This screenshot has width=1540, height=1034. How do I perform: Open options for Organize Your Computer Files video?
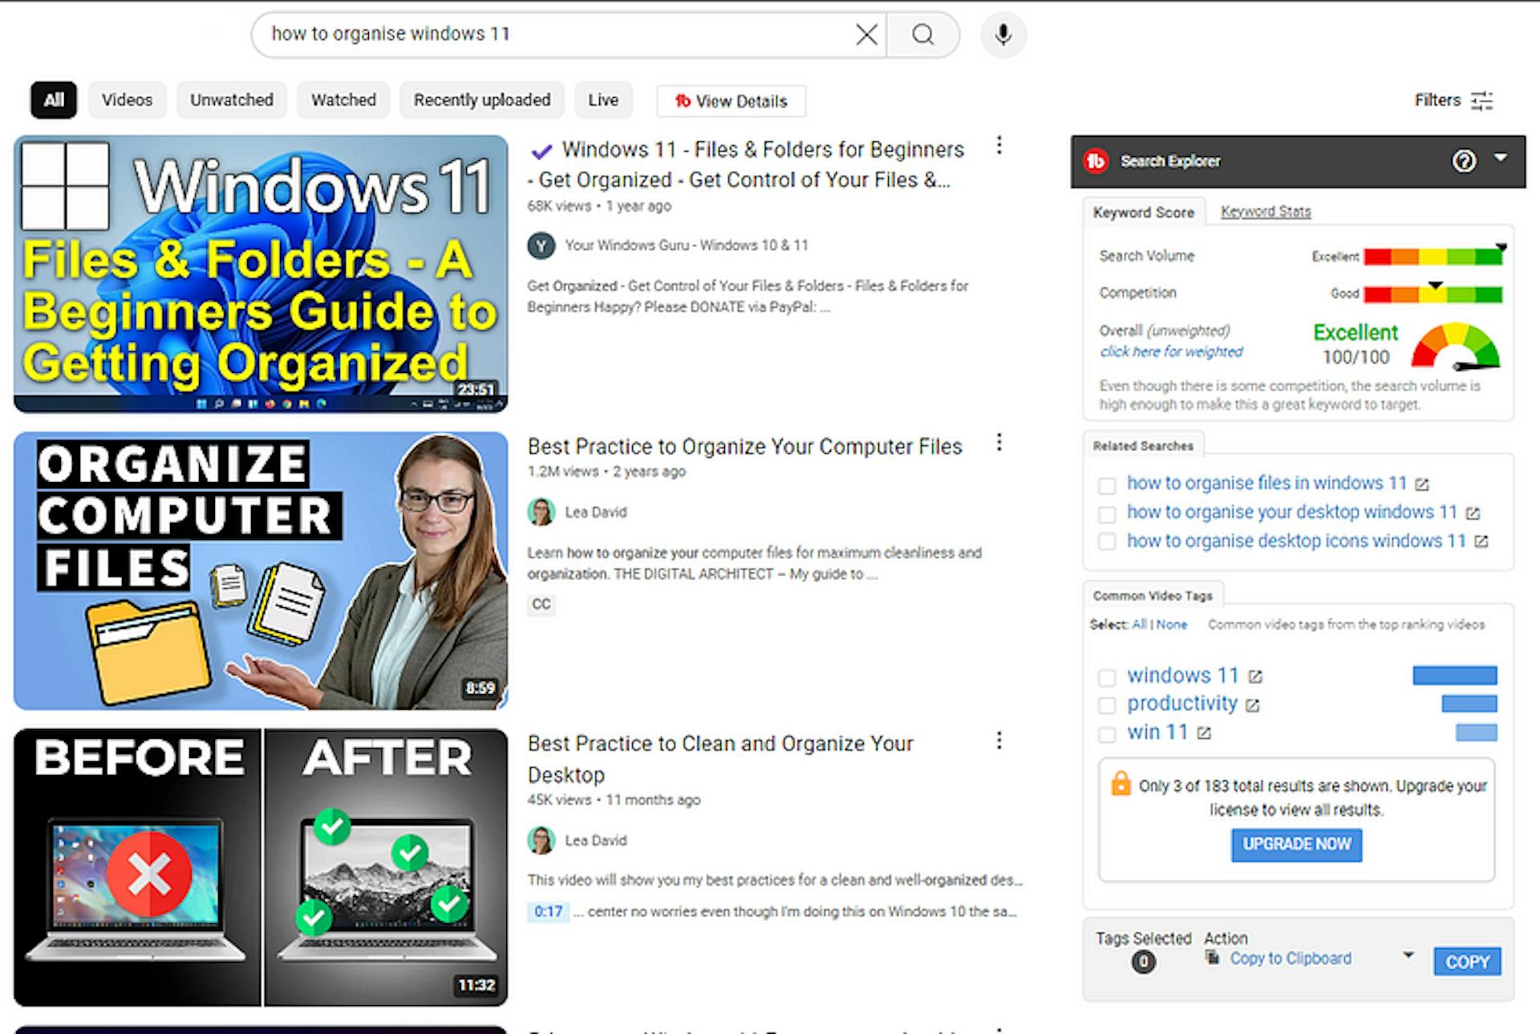point(999,442)
